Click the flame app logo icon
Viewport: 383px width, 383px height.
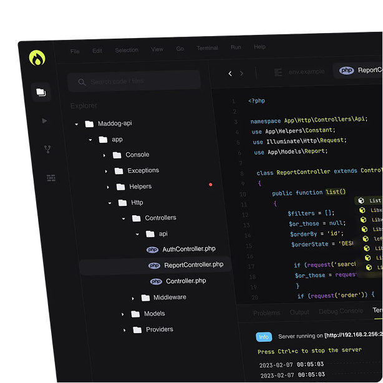(x=37, y=59)
